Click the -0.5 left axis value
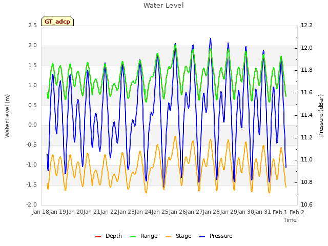 coord(31,145)
